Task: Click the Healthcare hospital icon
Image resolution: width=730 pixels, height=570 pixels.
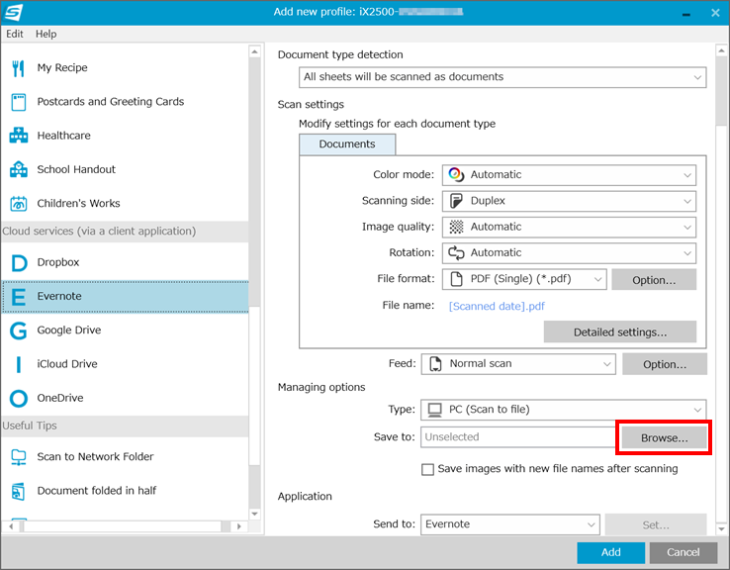Action: 19,136
